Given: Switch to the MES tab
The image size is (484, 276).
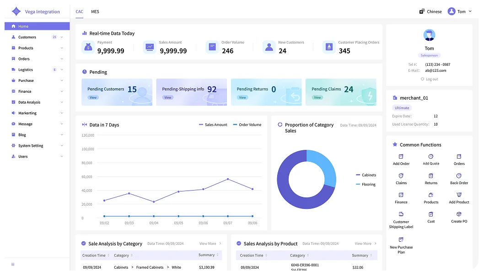Looking at the screenshot, I should tap(95, 11).
